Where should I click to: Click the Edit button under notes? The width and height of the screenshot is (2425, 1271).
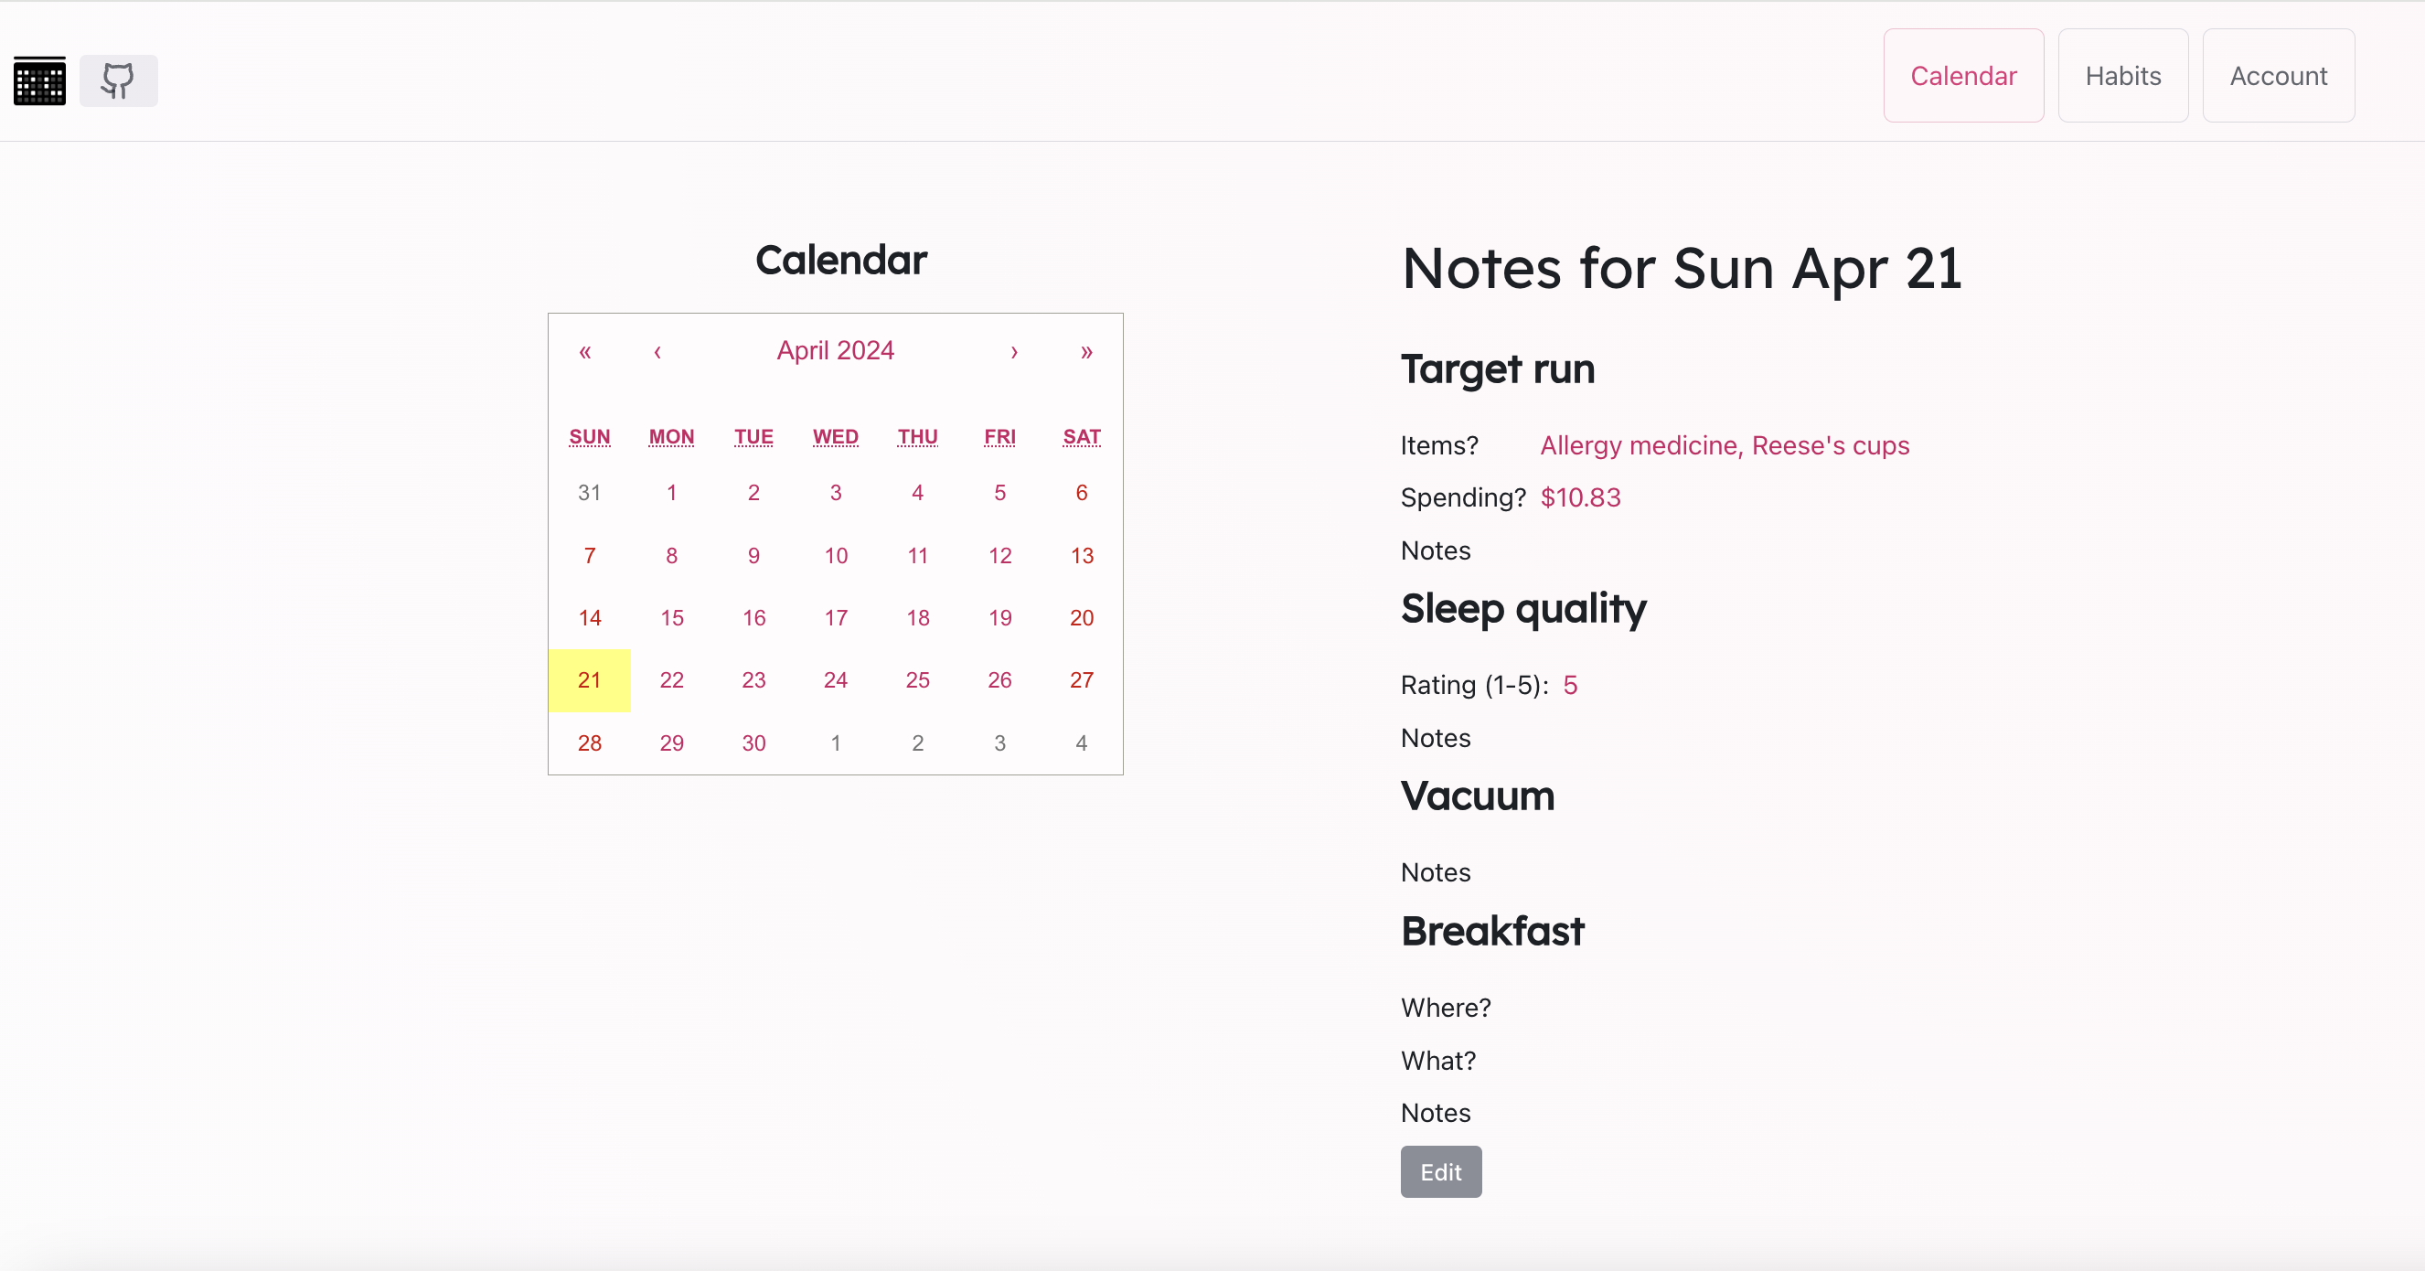tap(1439, 1171)
